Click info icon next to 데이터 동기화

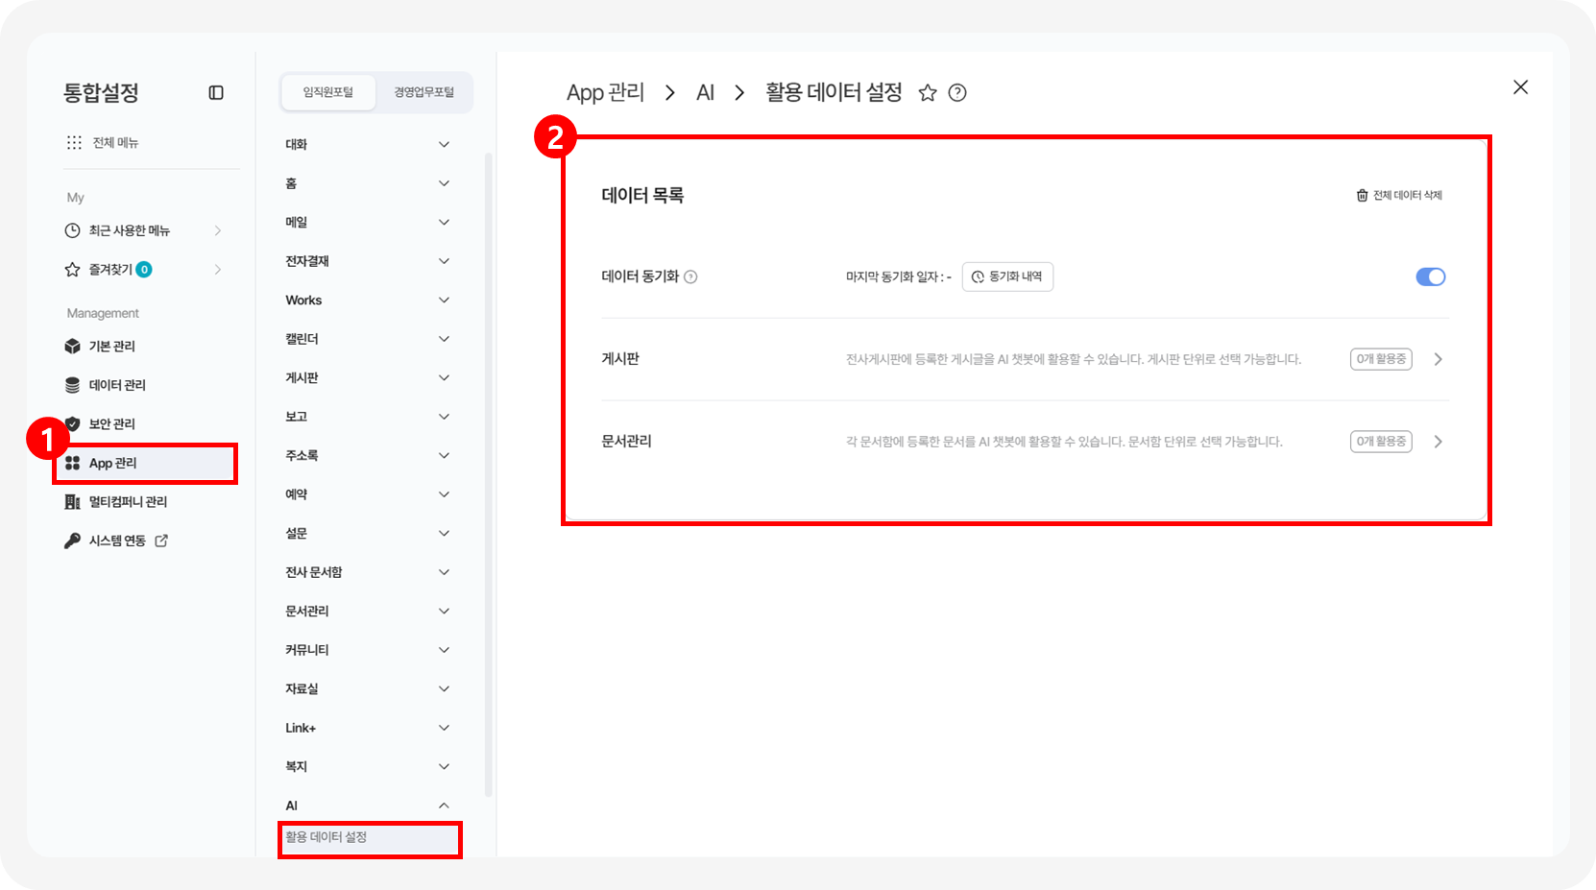690,277
